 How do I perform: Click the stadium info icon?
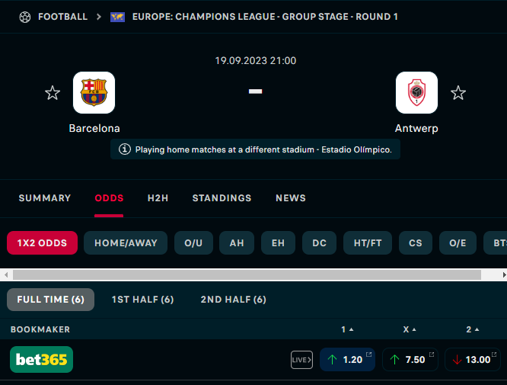tap(125, 149)
